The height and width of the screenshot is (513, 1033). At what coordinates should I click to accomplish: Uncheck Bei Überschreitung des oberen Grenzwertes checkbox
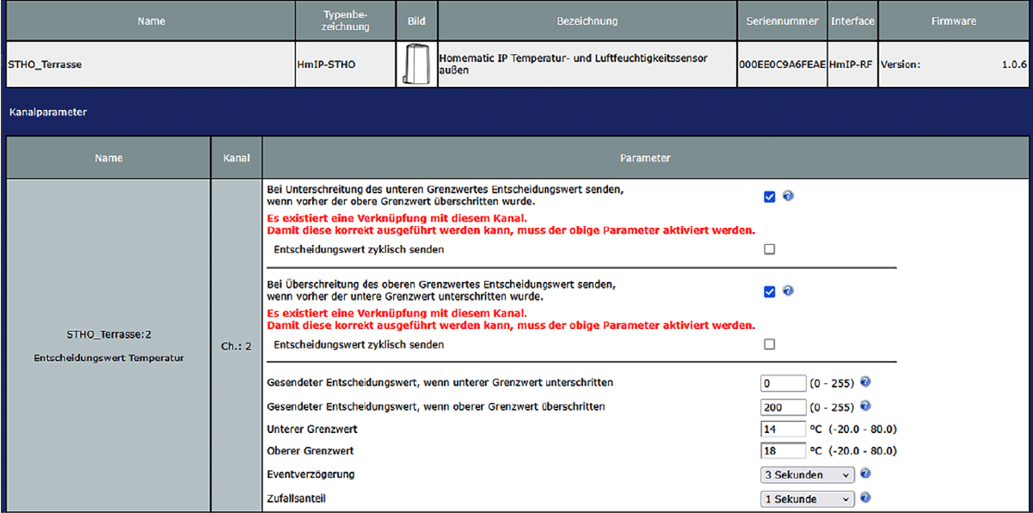tap(770, 292)
